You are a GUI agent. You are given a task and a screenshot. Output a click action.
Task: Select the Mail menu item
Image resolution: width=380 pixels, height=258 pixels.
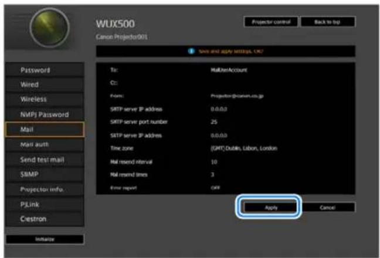45,130
